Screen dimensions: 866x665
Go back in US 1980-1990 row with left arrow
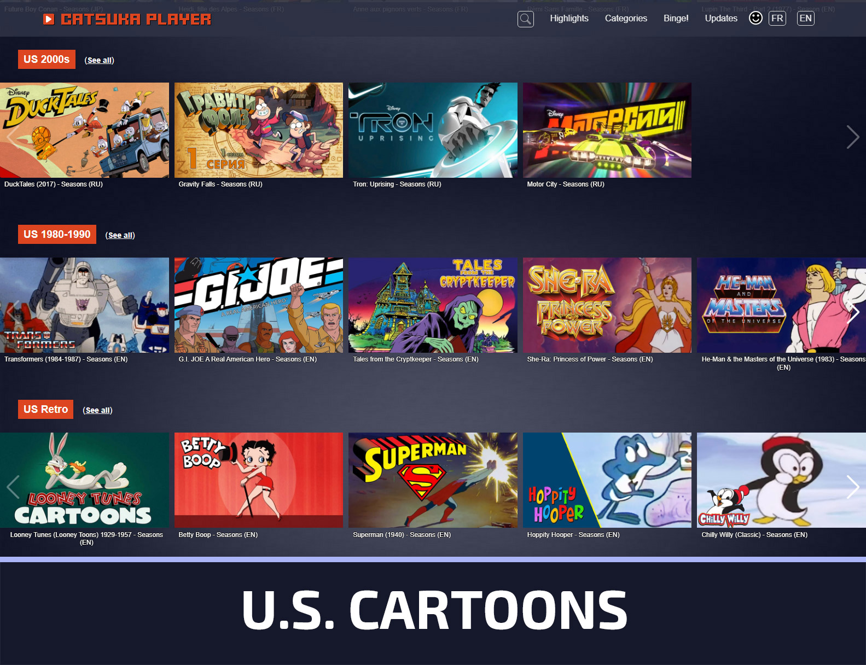coord(13,312)
